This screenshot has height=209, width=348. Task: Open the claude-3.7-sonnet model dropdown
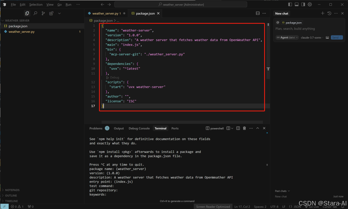(x=312, y=37)
